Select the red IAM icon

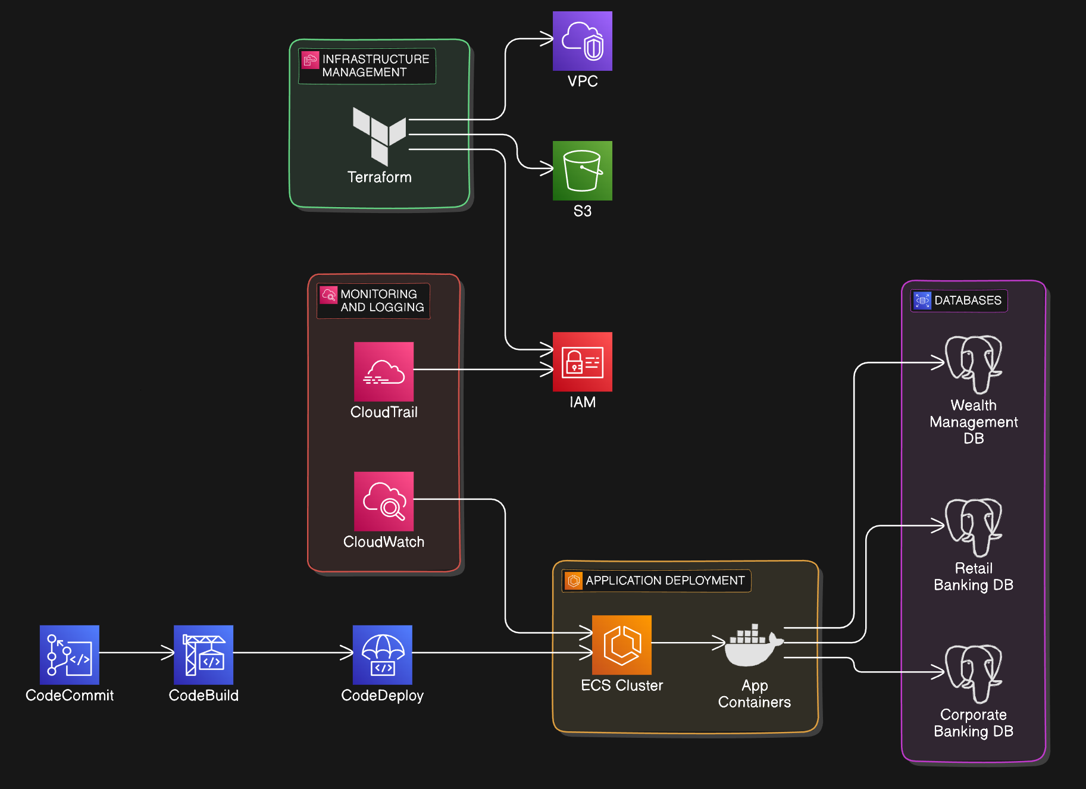click(x=583, y=362)
